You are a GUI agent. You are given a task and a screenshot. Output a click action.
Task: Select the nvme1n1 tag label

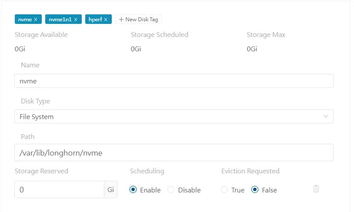60,20
